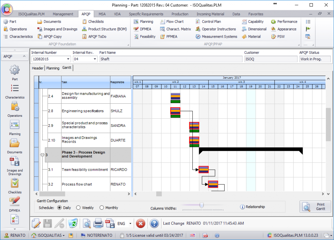Open the Internal Number dropdown
The width and height of the screenshot is (334, 240).
[68, 59]
